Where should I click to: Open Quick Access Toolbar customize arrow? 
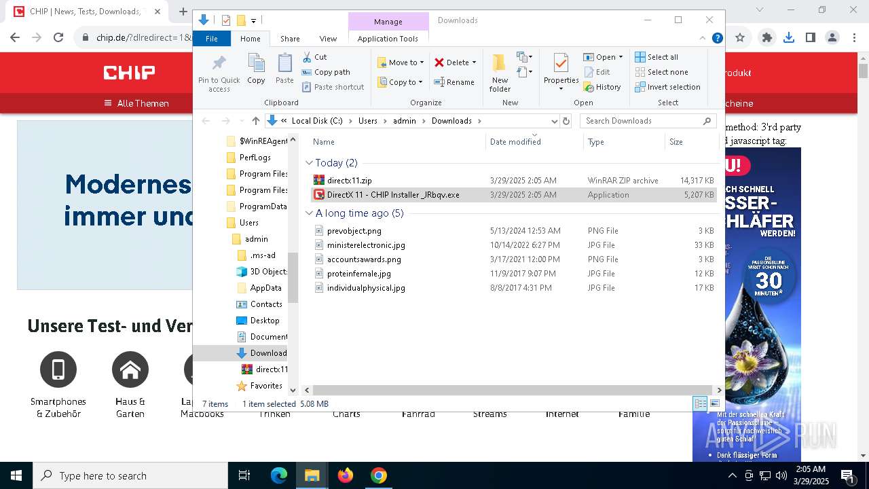click(x=253, y=20)
